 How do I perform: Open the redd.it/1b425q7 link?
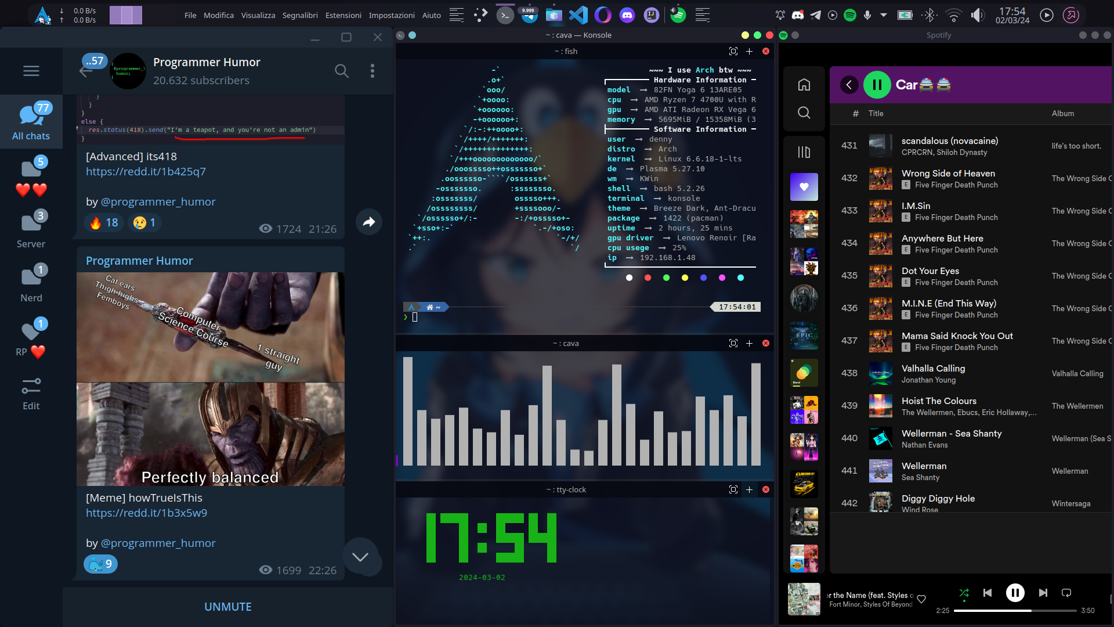(146, 172)
